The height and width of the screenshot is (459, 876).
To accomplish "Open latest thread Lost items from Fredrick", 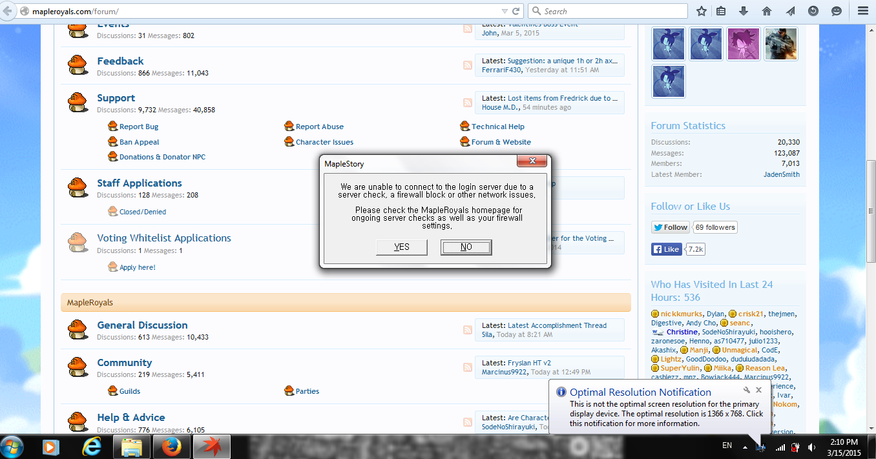I will 562,98.
